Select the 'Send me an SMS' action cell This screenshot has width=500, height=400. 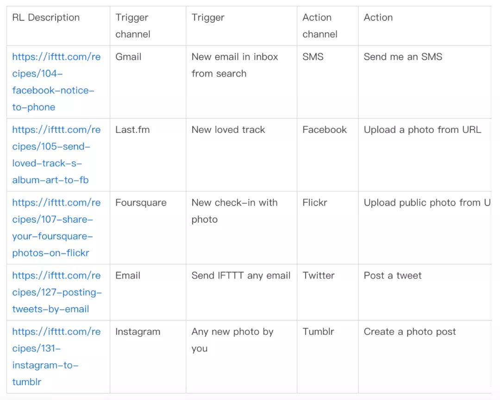[x=403, y=57]
